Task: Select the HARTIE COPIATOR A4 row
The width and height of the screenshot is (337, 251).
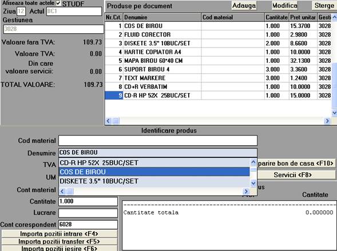Action: click(x=218, y=52)
